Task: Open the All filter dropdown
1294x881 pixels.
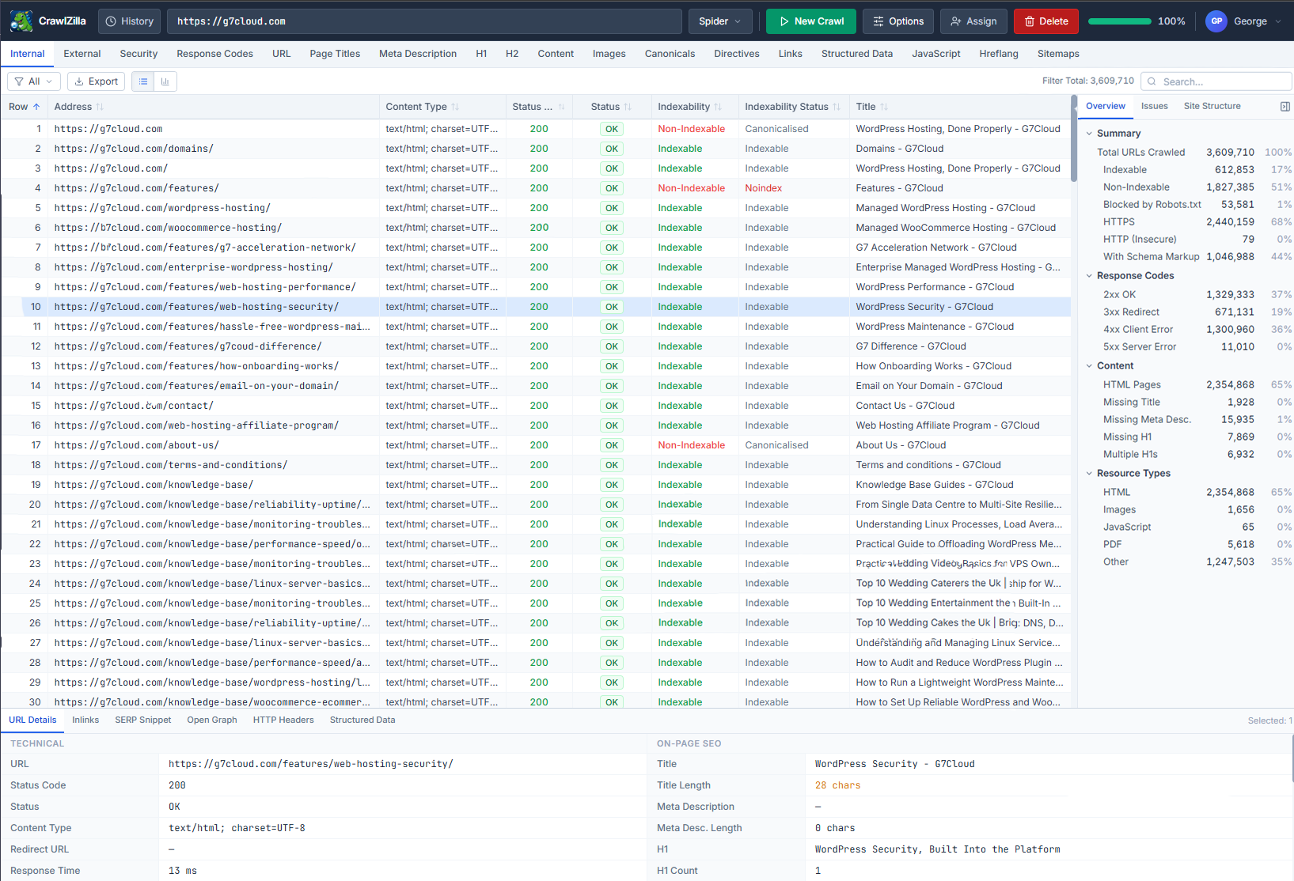Action: click(x=33, y=81)
